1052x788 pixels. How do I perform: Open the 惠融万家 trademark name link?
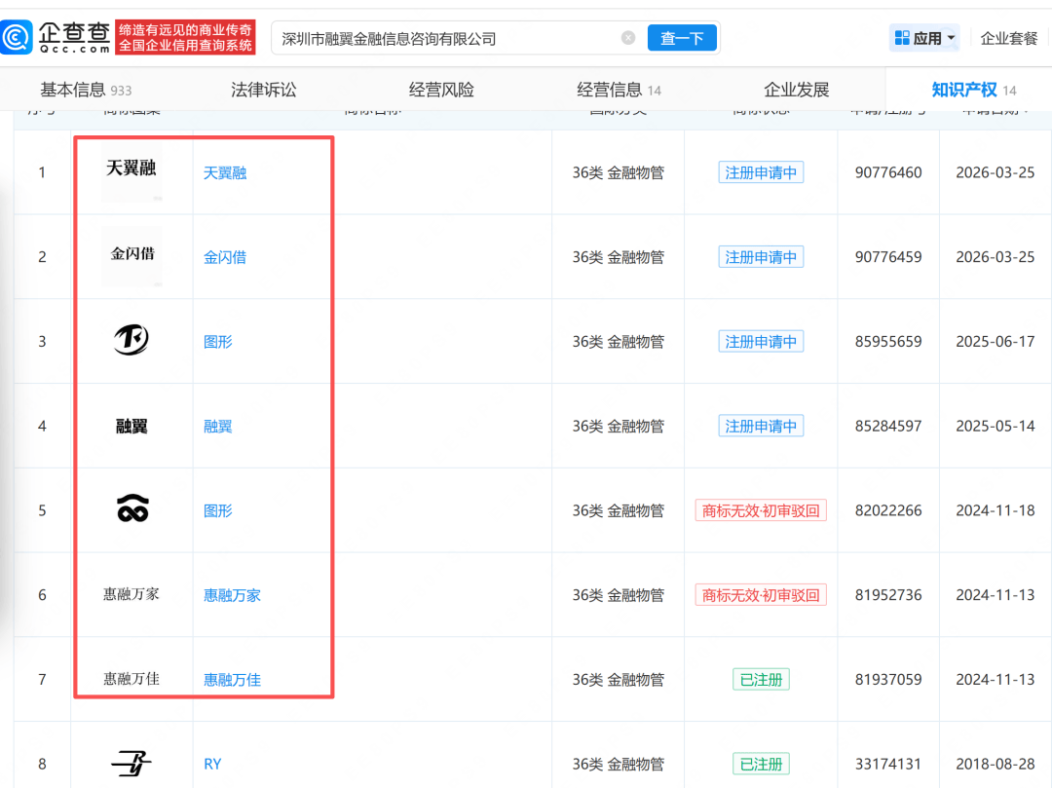point(232,595)
